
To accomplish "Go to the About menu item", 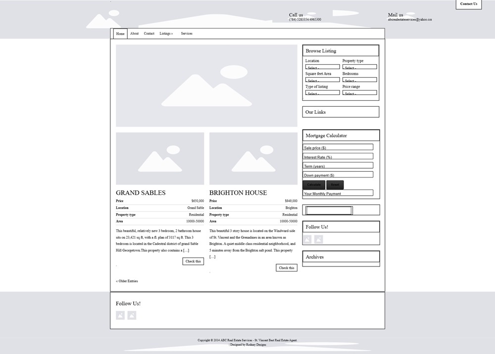I will pyautogui.click(x=135, y=34).
